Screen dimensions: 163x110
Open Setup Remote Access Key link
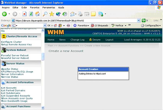point(16,45)
